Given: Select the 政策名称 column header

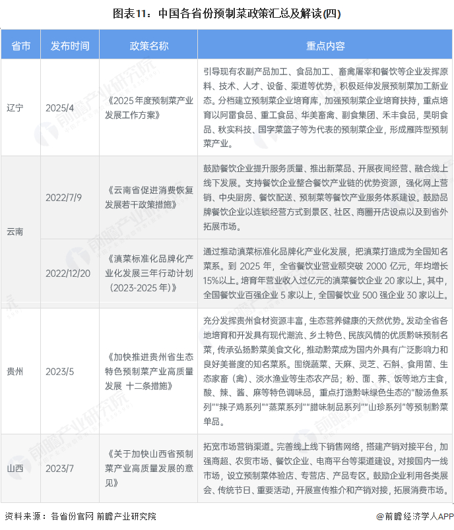Looking at the screenshot, I should (x=149, y=45).
